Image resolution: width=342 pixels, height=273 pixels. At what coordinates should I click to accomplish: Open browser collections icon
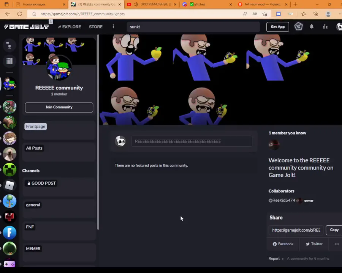pyautogui.click(x=316, y=14)
